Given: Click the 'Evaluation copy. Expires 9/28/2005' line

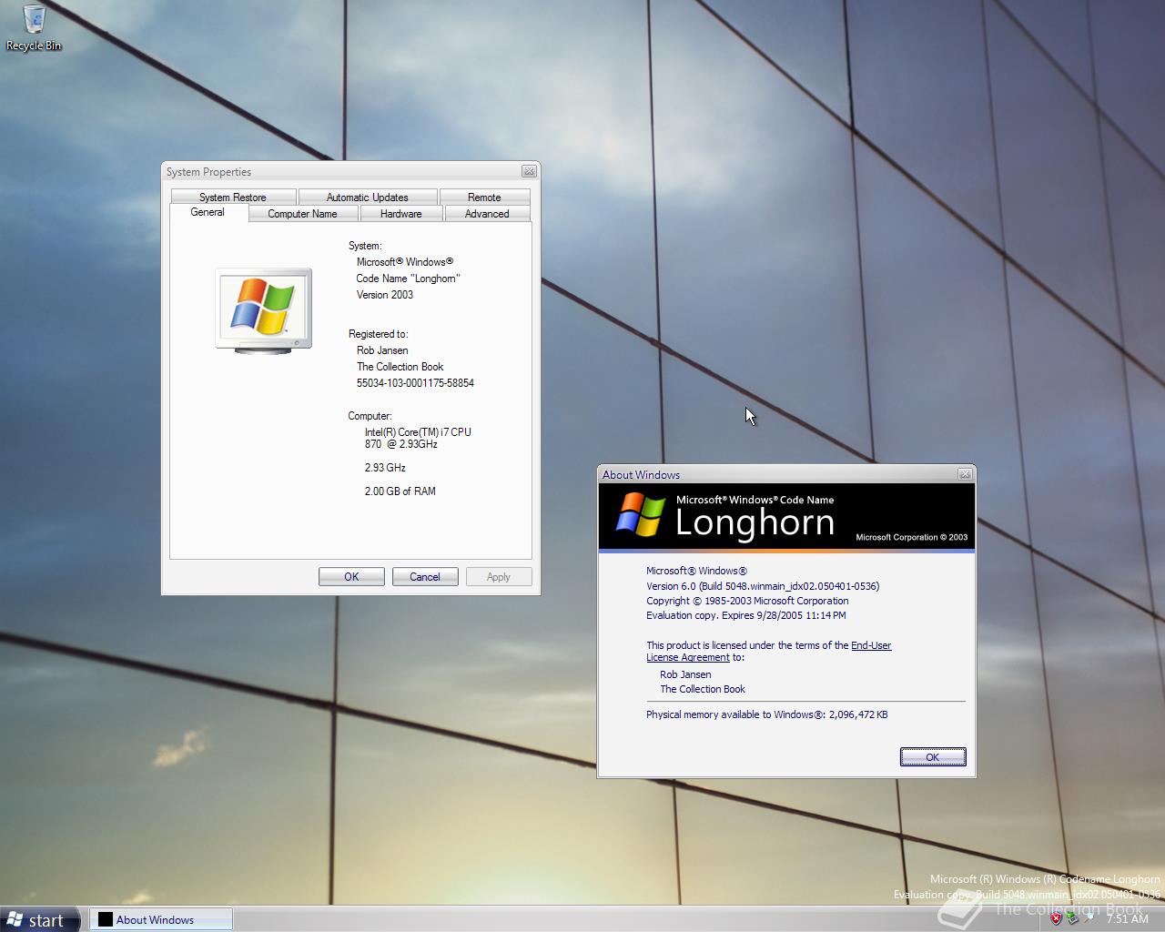Looking at the screenshot, I should point(746,615).
